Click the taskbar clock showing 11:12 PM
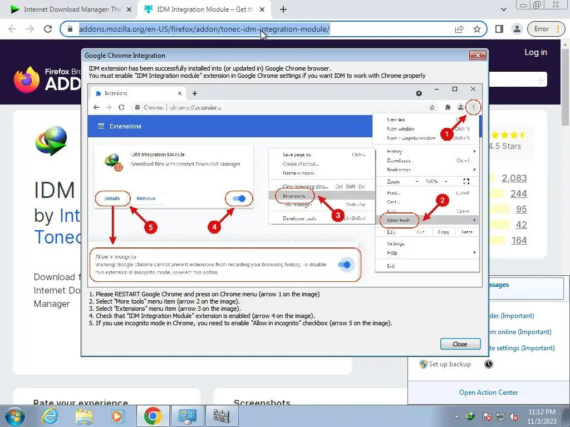The image size is (570, 427). (542, 416)
